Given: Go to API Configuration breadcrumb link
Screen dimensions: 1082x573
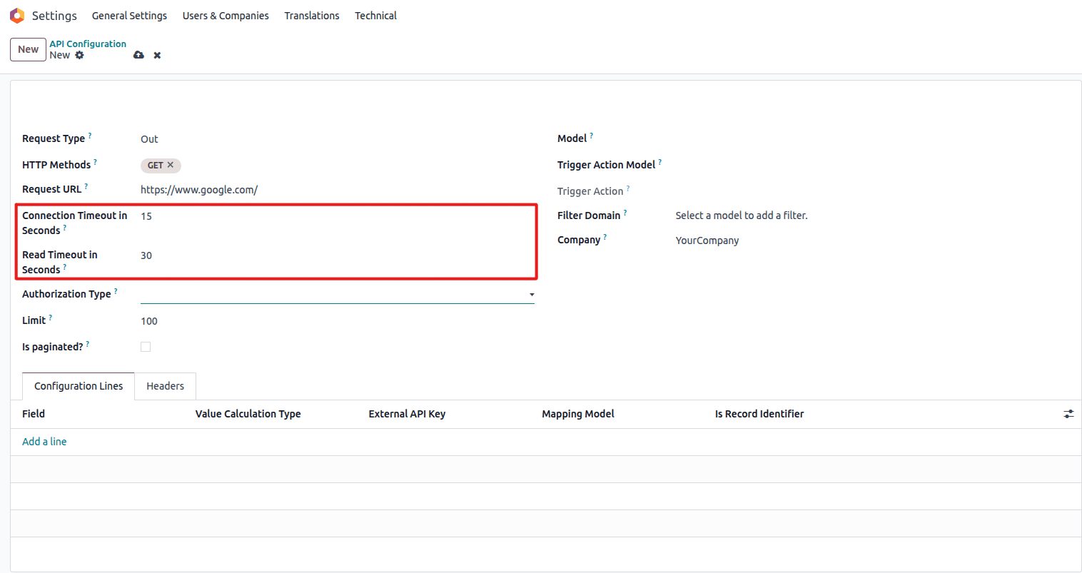Looking at the screenshot, I should (88, 44).
